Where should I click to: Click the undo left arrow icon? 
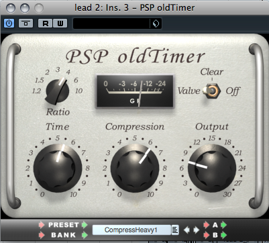[186, 230]
